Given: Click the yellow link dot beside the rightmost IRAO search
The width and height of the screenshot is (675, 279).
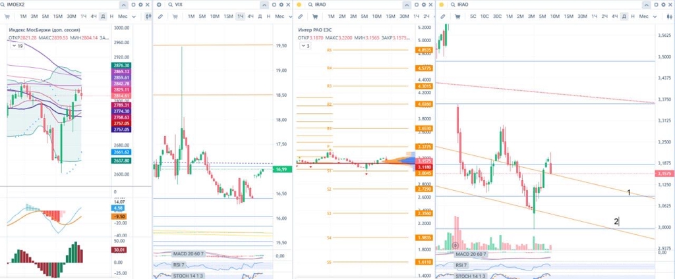Looking at the screenshot, I should [441, 5].
